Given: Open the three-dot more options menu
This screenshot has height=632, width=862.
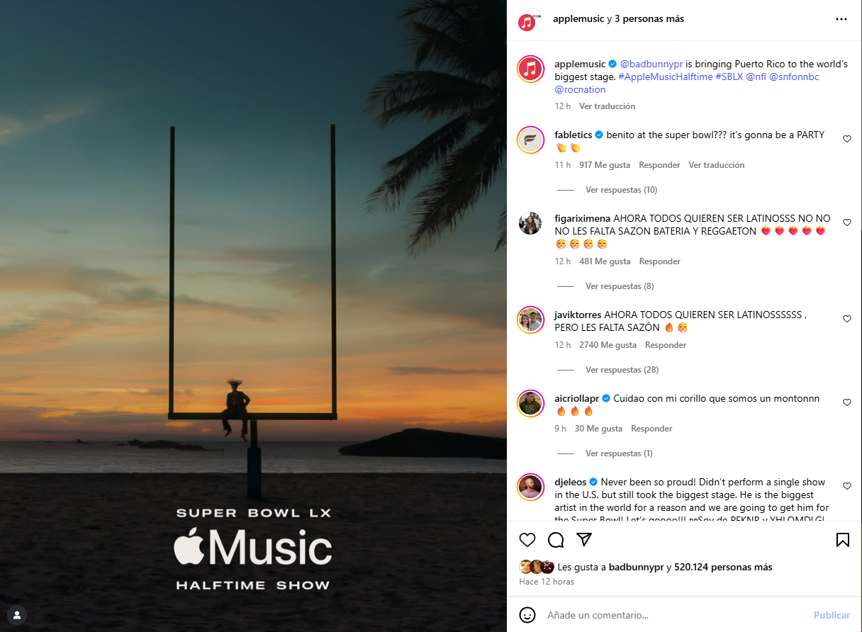Looking at the screenshot, I should (x=841, y=19).
